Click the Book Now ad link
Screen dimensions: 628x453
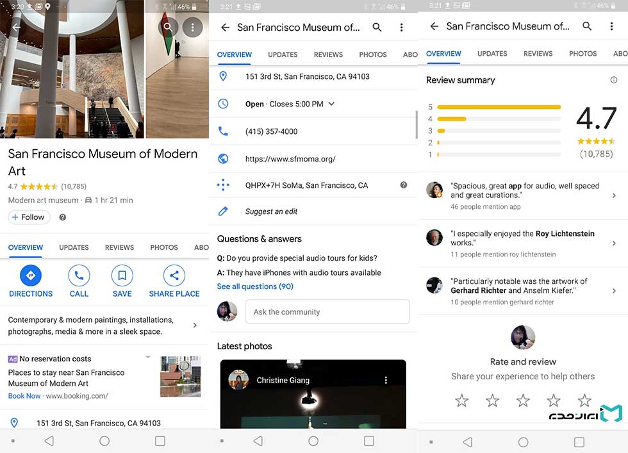[24, 396]
